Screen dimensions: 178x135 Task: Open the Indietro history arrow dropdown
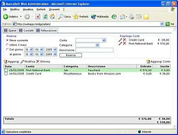point(21,16)
